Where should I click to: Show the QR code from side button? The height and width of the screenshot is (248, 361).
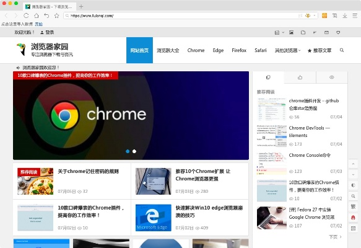353,228
